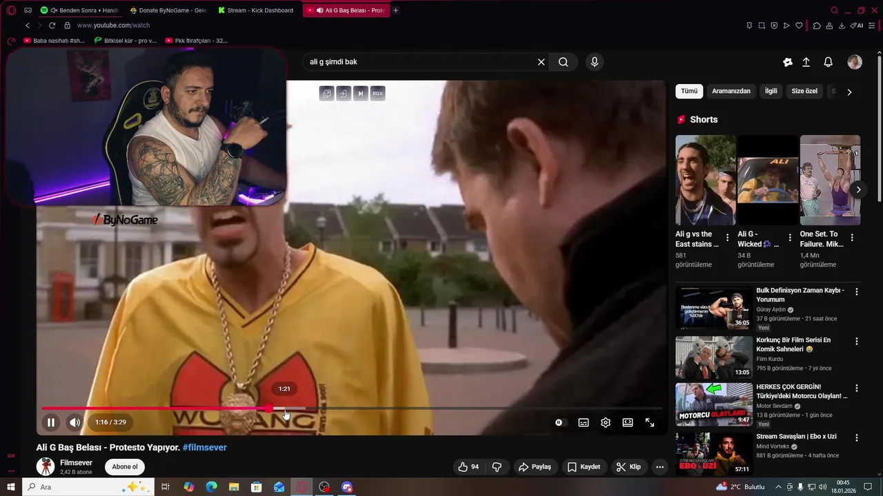This screenshot has width=883, height=496.
Task: Mute the video with the speaker icon
Action: pos(75,422)
